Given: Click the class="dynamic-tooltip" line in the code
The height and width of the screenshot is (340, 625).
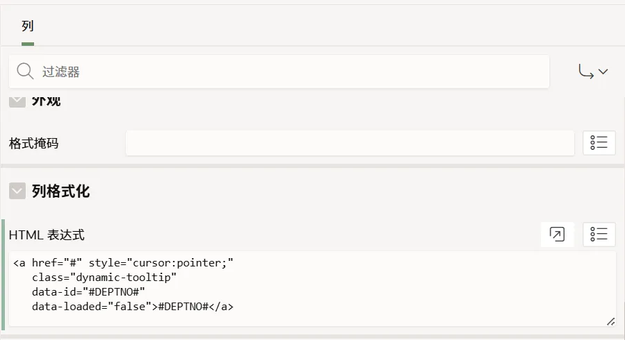Looking at the screenshot, I should [104, 278].
